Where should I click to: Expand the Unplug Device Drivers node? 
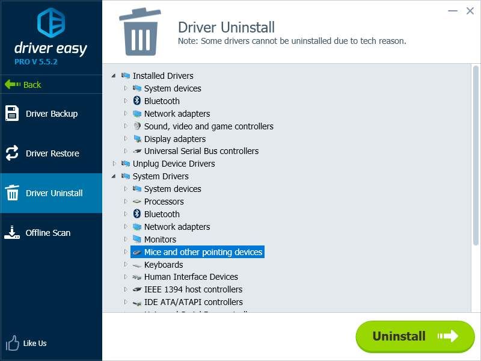tap(114, 164)
